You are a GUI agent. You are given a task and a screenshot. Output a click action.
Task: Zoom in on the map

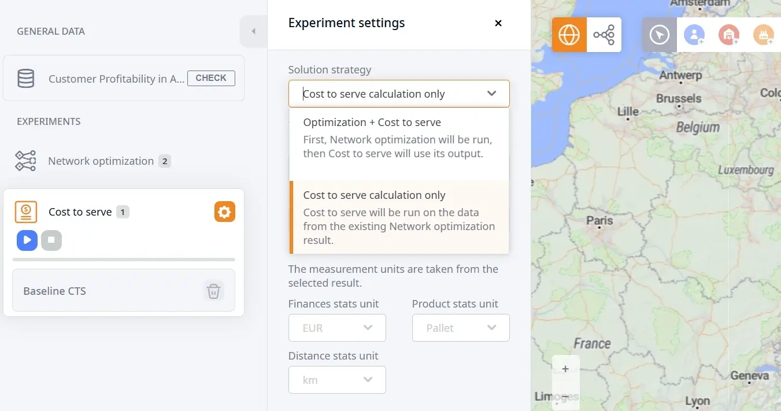pyautogui.click(x=565, y=369)
